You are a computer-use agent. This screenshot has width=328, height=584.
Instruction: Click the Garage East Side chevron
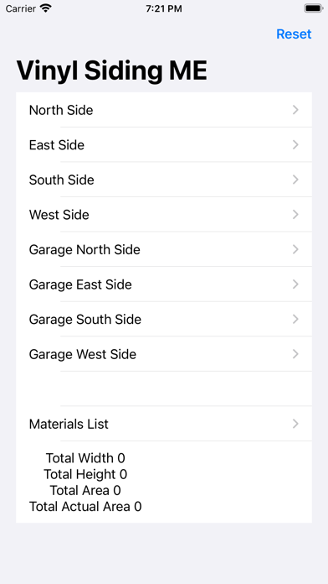point(295,284)
